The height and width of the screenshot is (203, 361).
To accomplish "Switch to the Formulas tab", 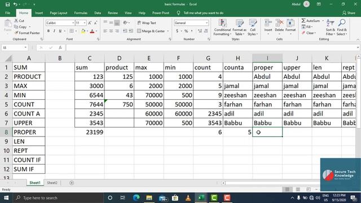I will 81,13.
